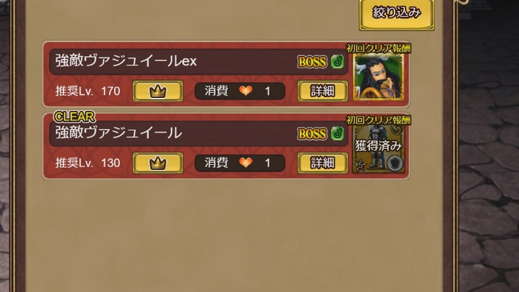
Task: Open 詳細 for 強敵ヴァジュイールex
Action: (323, 91)
